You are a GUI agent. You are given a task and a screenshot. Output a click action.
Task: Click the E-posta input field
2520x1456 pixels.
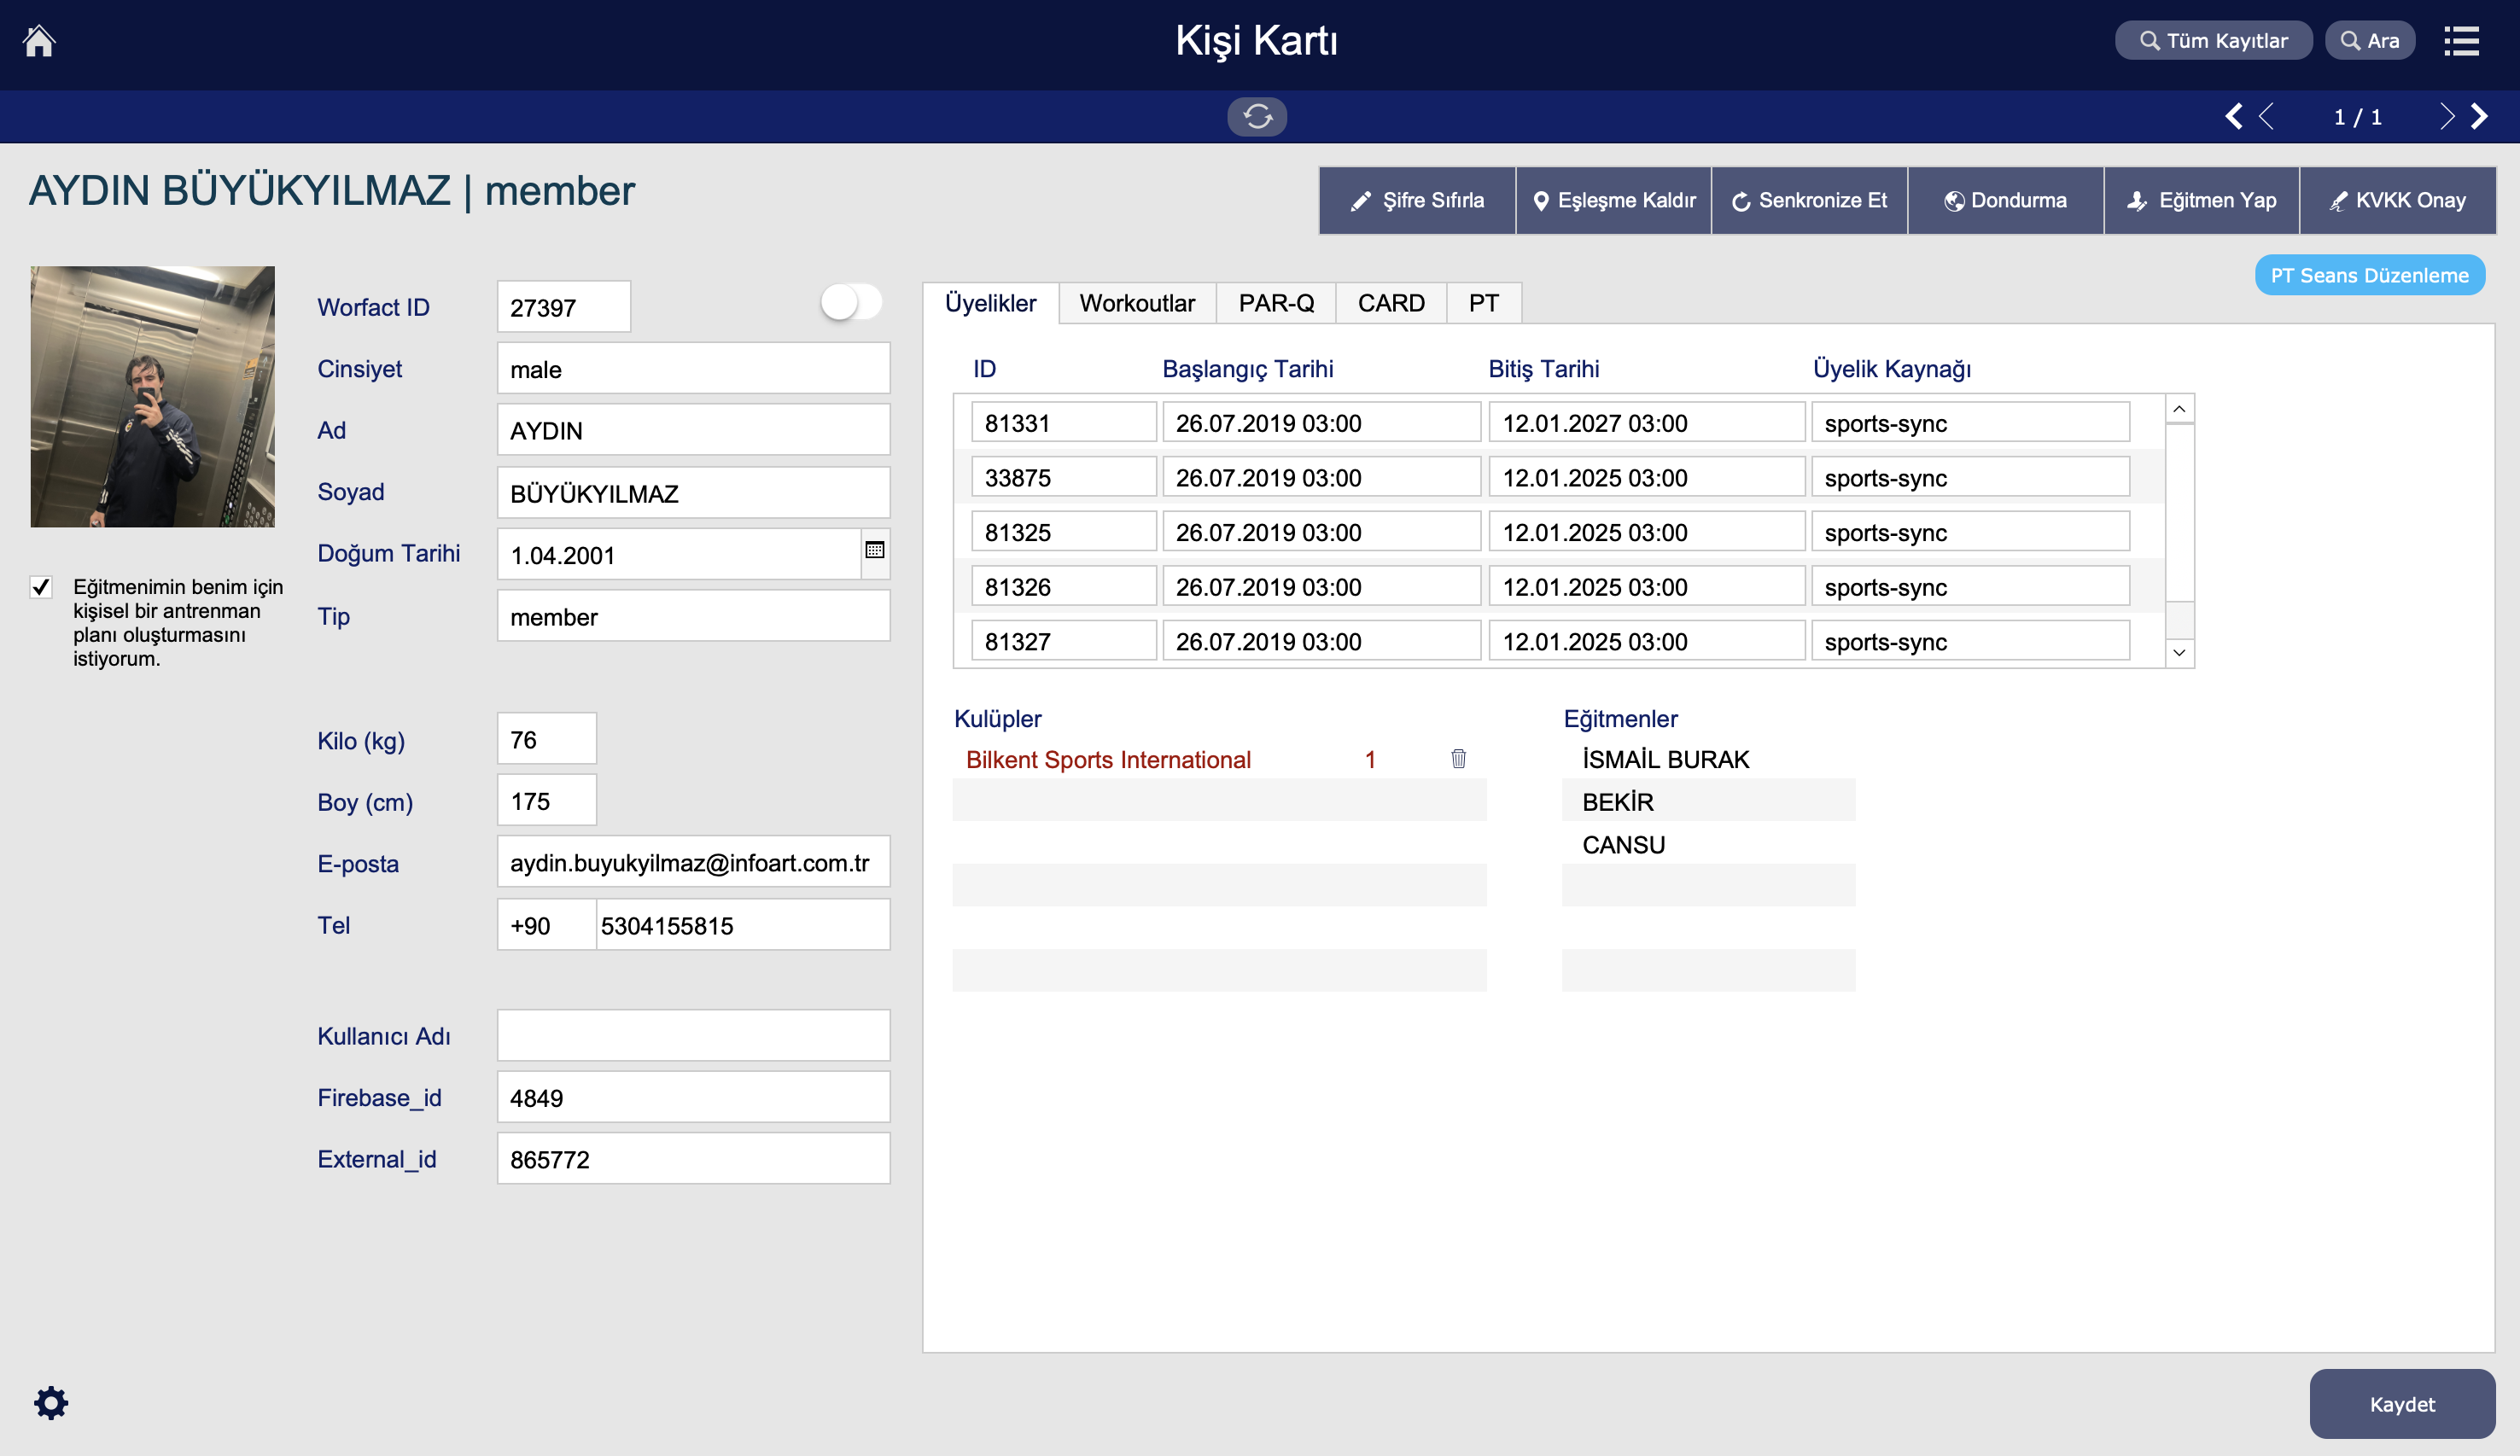point(693,862)
